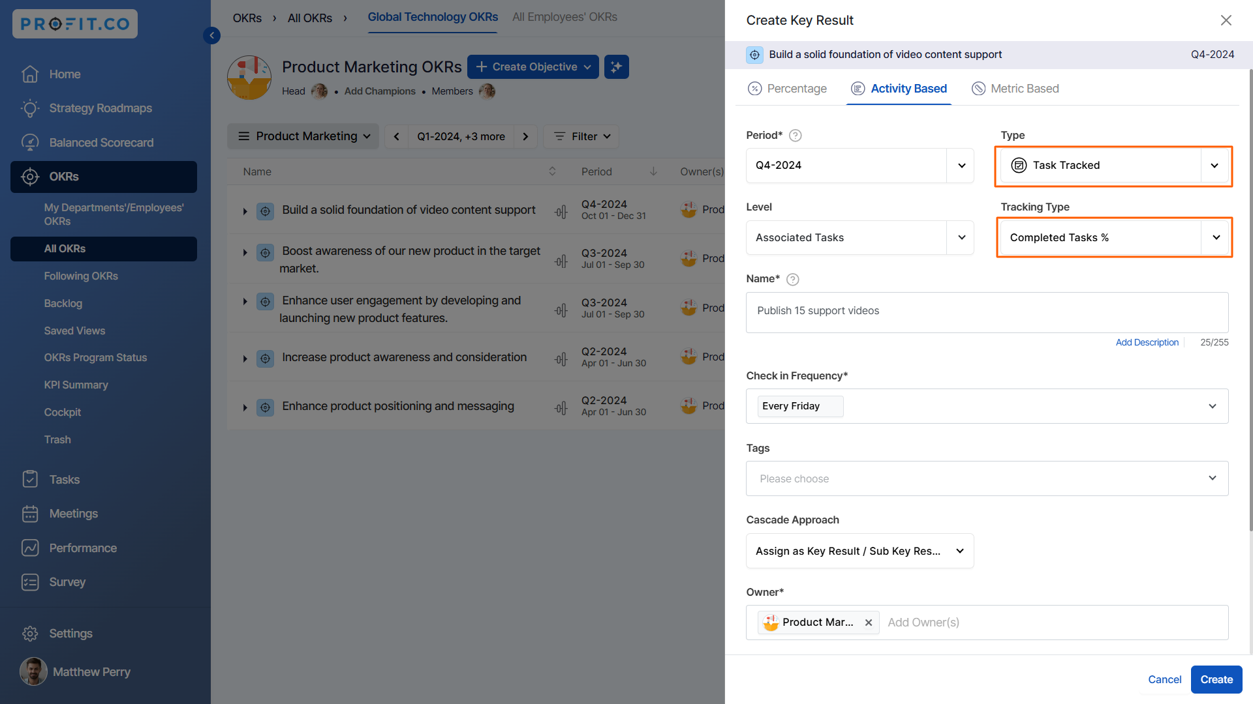Expand the Boost awareness objective row
Viewport: 1253px width, 704px height.
pos(245,252)
